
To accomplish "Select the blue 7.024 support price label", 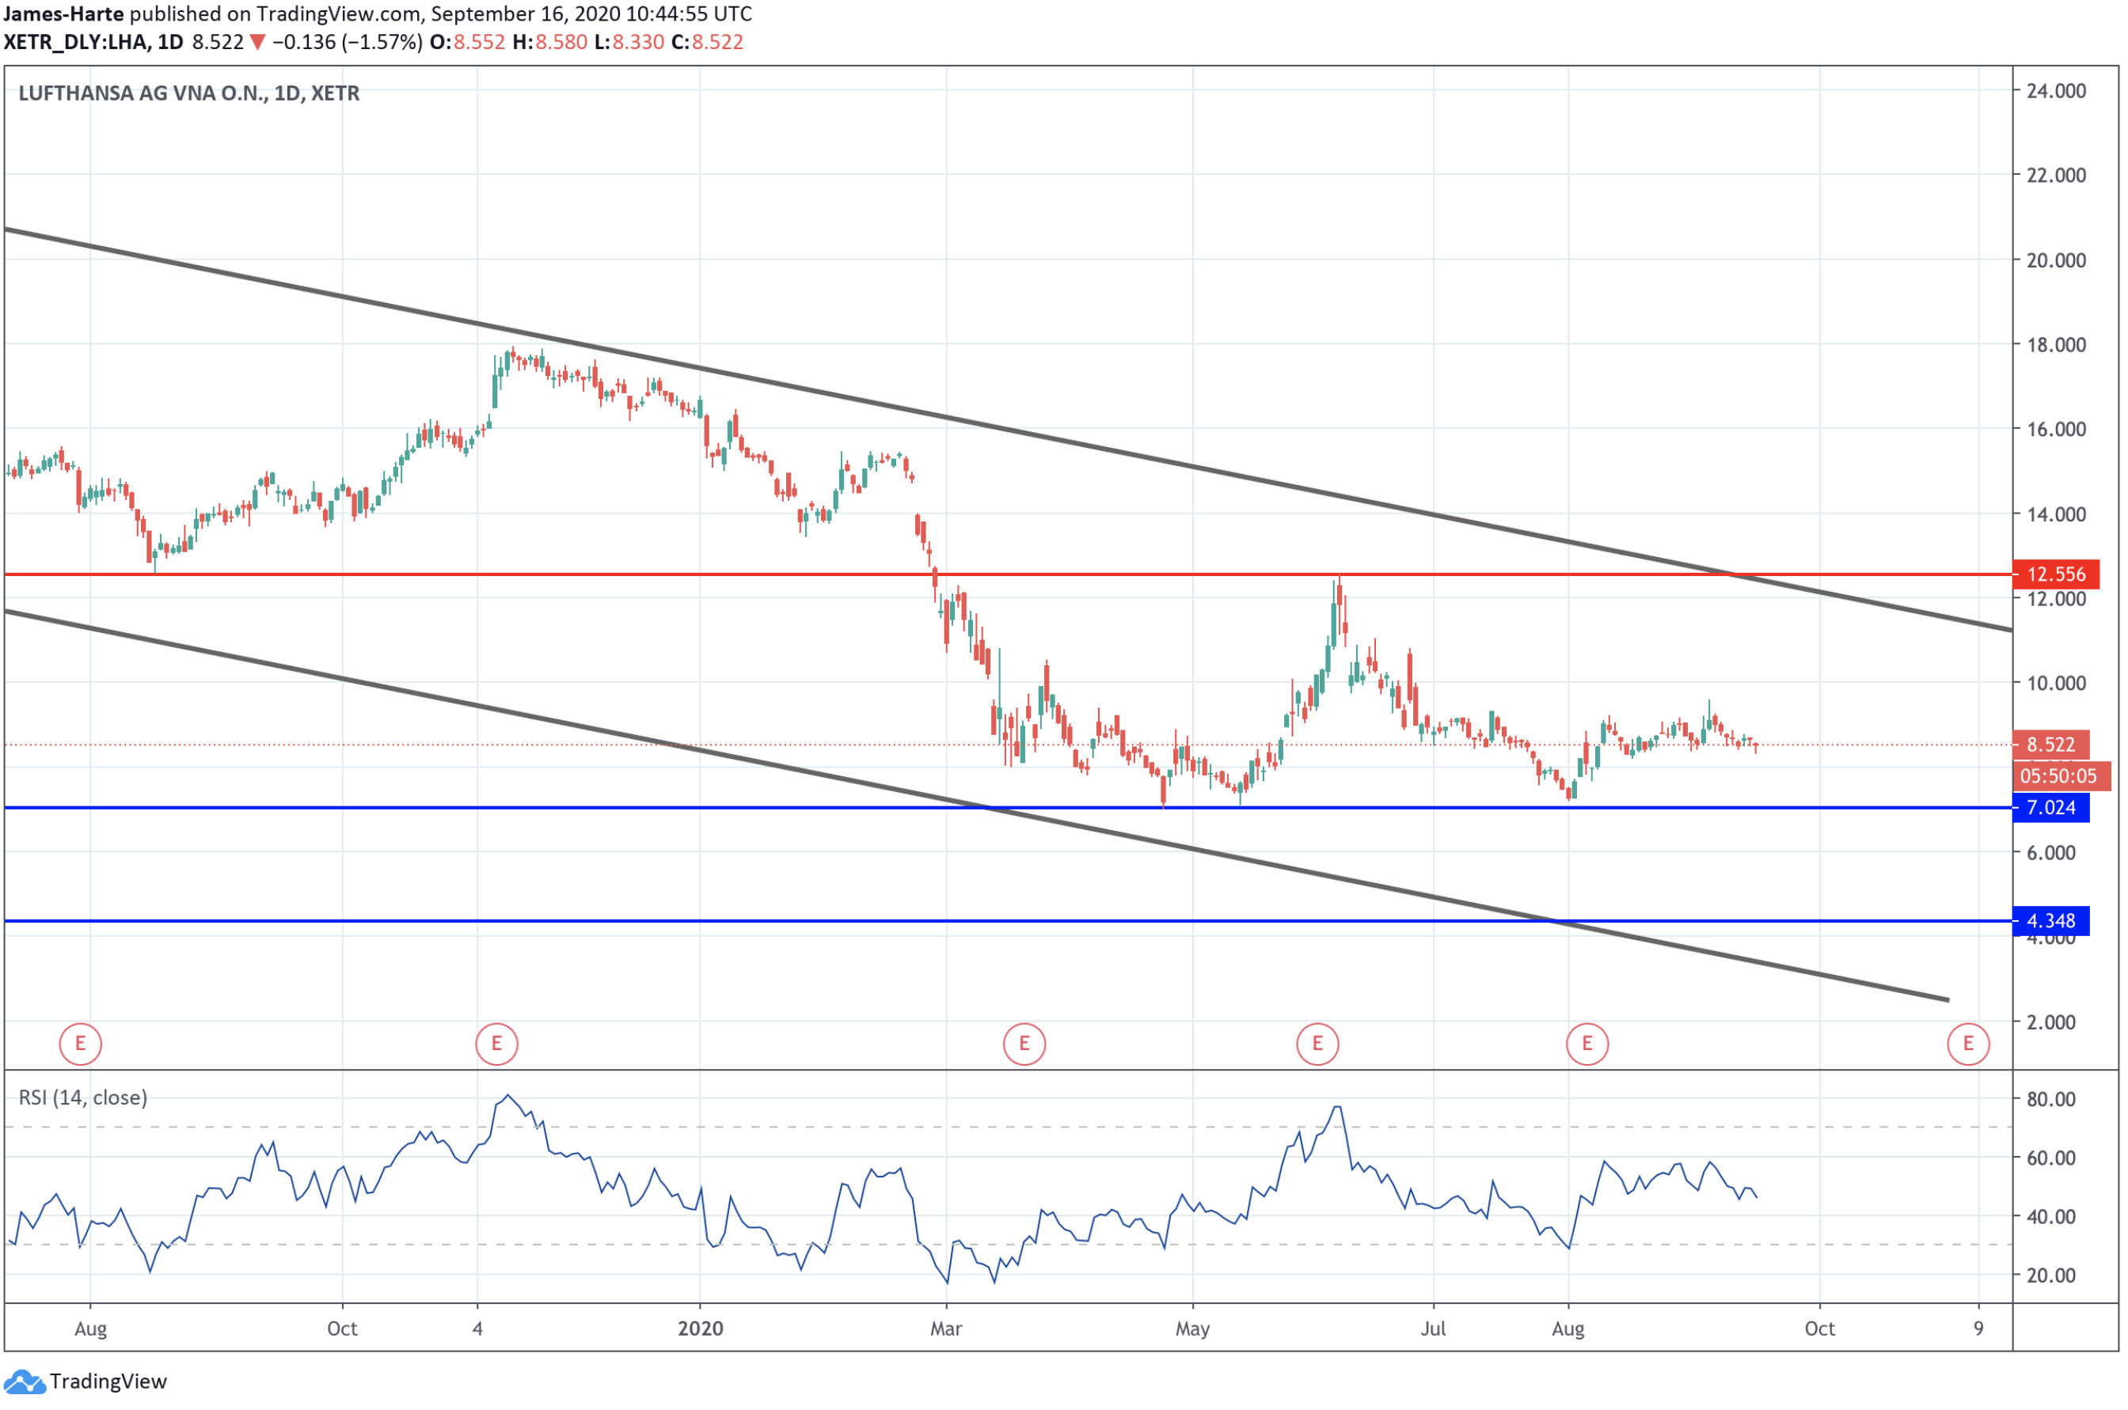I will [2051, 809].
